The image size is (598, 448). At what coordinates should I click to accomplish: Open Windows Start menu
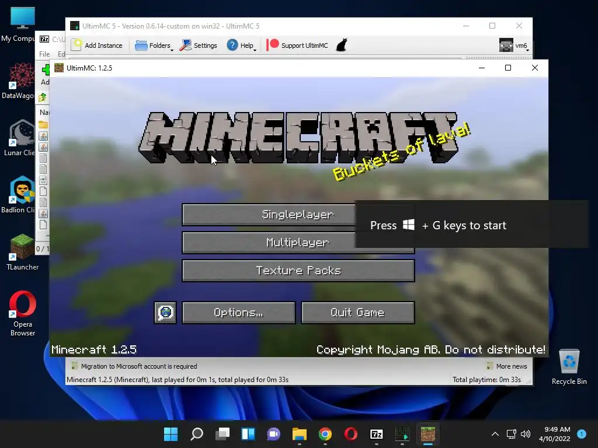click(x=171, y=434)
